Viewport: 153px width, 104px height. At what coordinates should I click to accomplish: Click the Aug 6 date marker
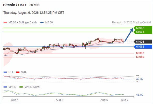point(104,100)
